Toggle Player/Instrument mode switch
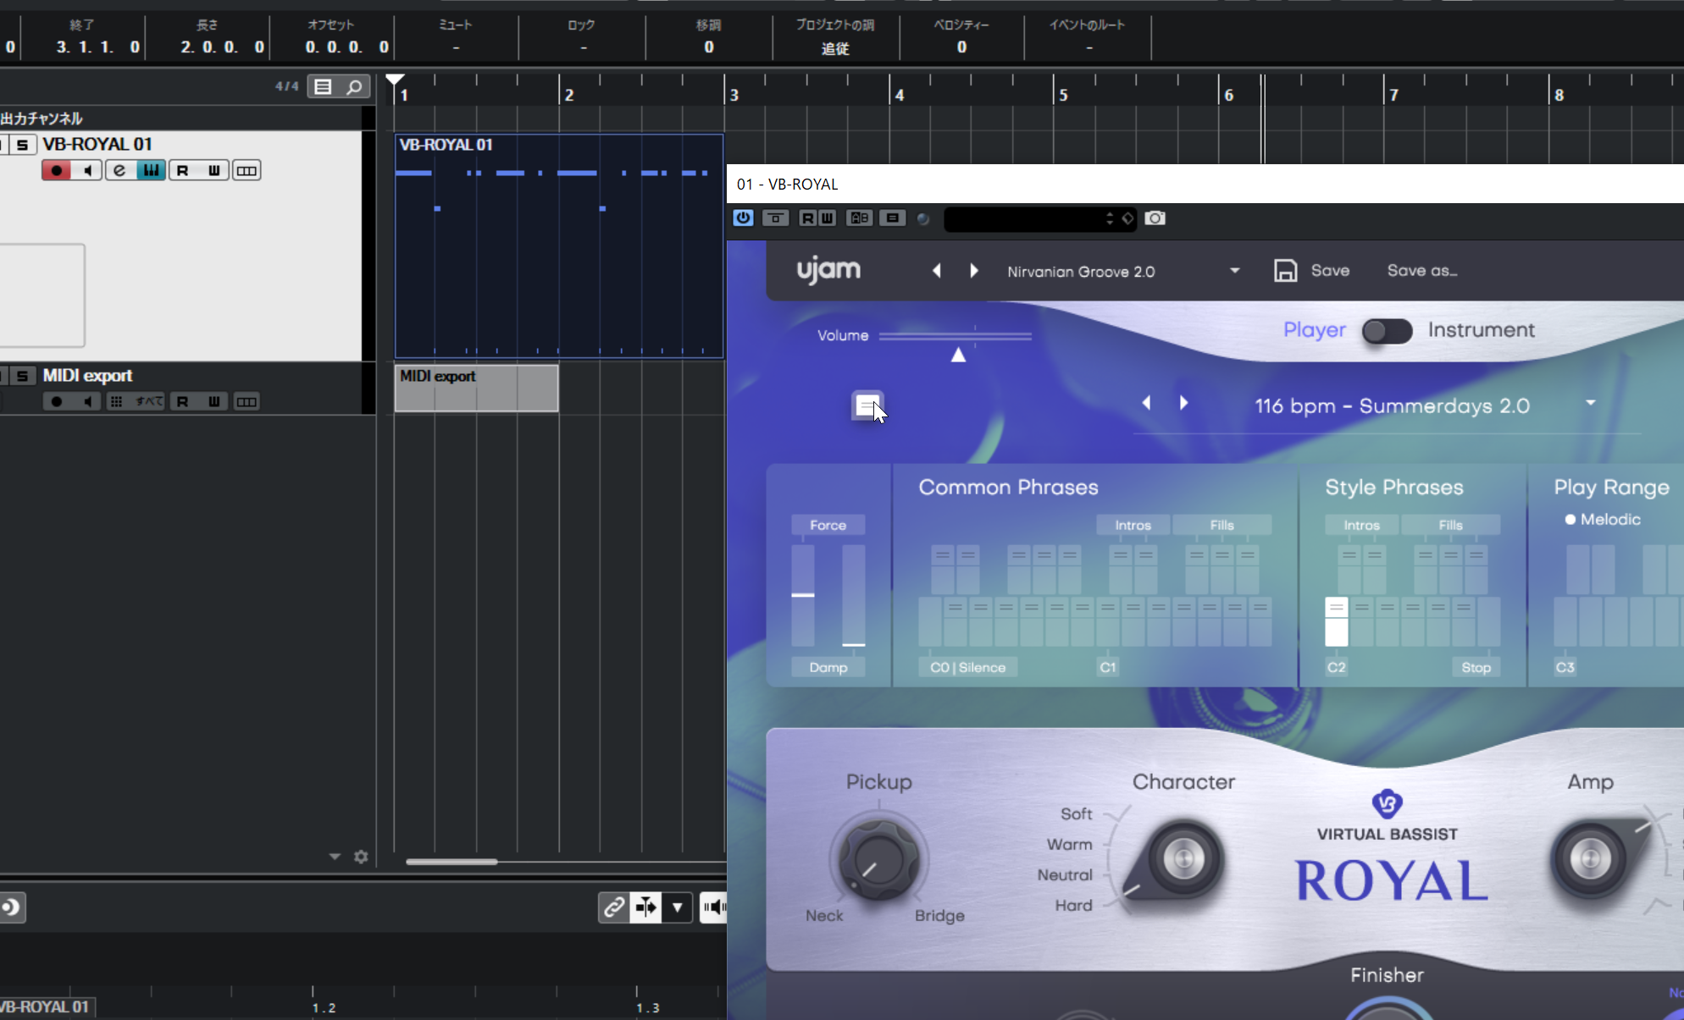This screenshot has height=1020, width=1684. (1387, 330)
